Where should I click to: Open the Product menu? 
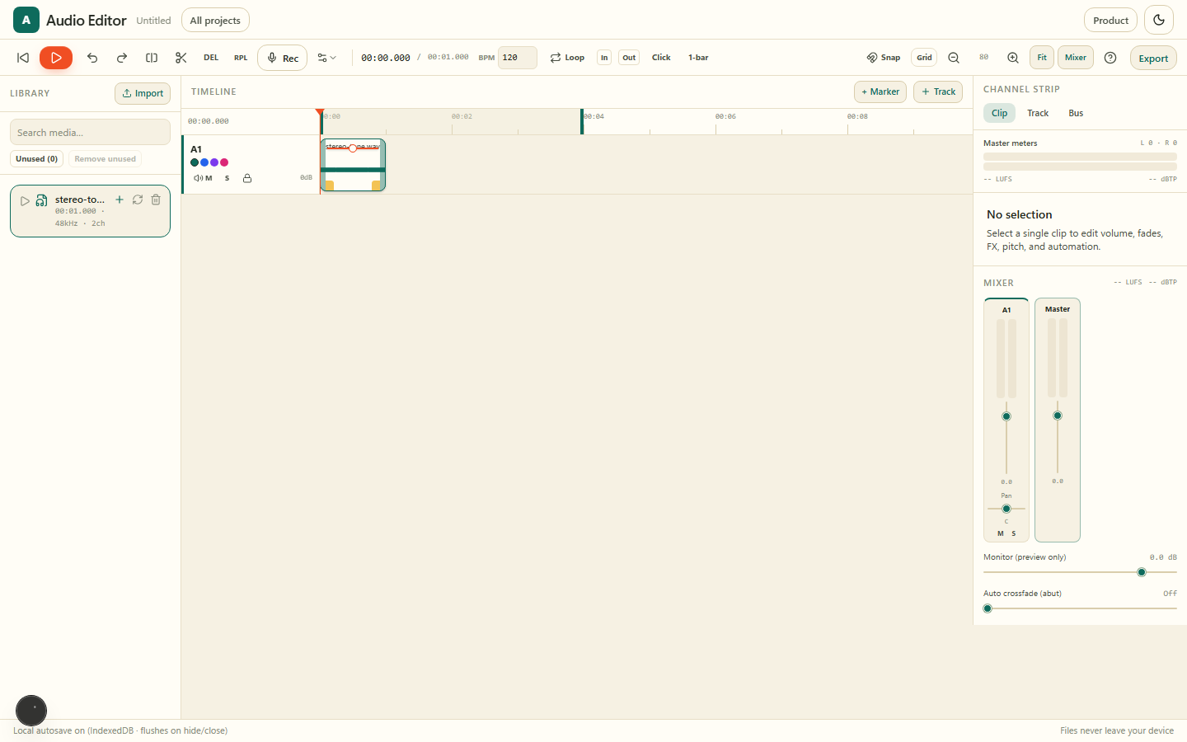tap(1110, 20)
